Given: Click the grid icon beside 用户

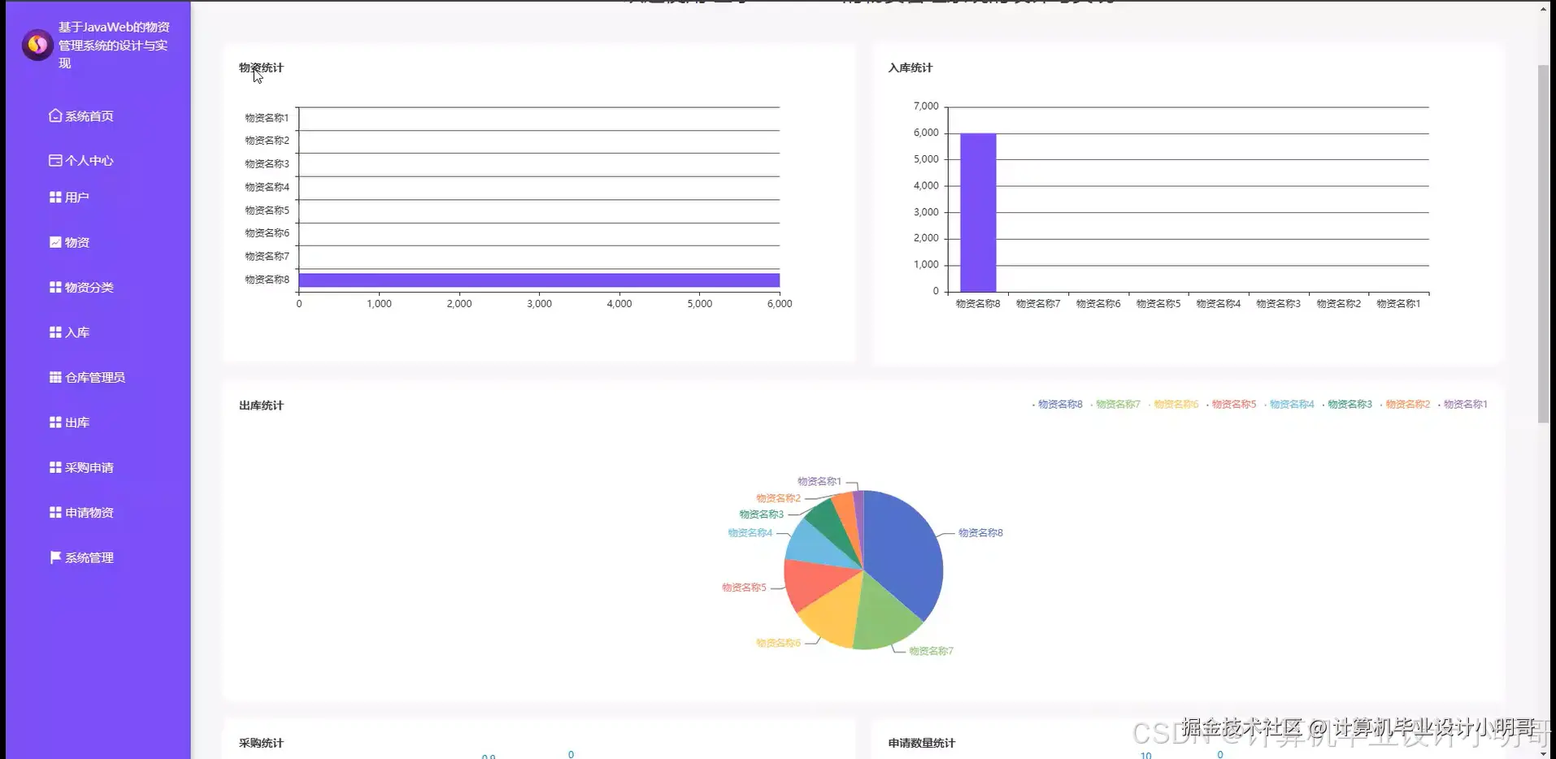Looking at the screenshot, I should coord(55,197).
